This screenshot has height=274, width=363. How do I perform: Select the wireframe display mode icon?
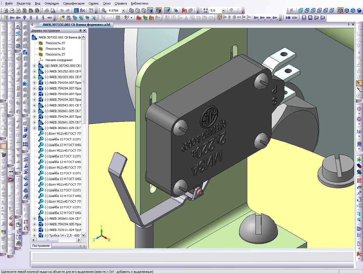(131, 11)
